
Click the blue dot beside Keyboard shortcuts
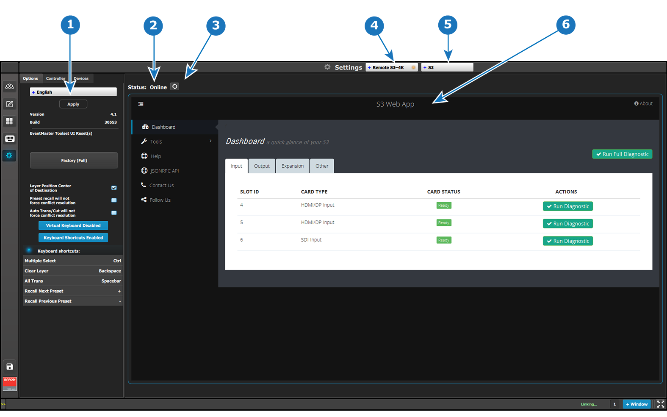[29, 250]
